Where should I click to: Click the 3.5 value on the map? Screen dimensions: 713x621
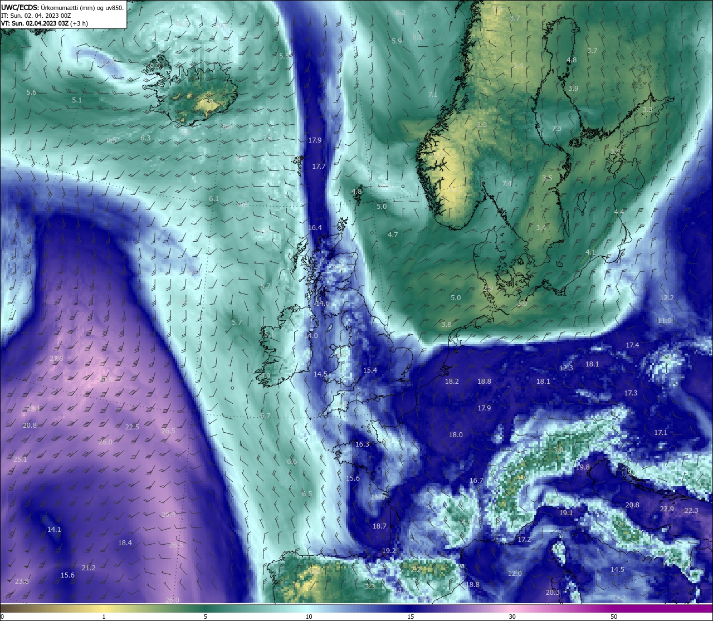click(547, 178)
